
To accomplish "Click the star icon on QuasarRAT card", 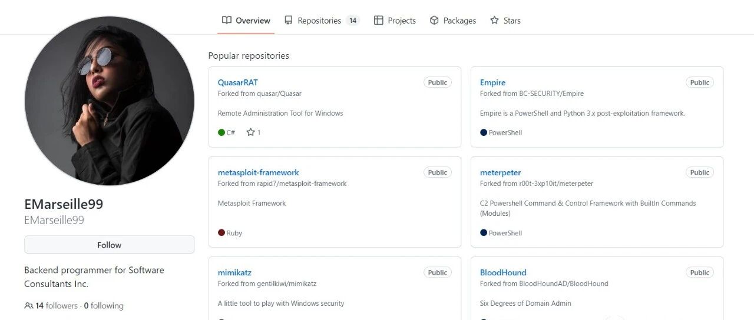I will point(250,132).
